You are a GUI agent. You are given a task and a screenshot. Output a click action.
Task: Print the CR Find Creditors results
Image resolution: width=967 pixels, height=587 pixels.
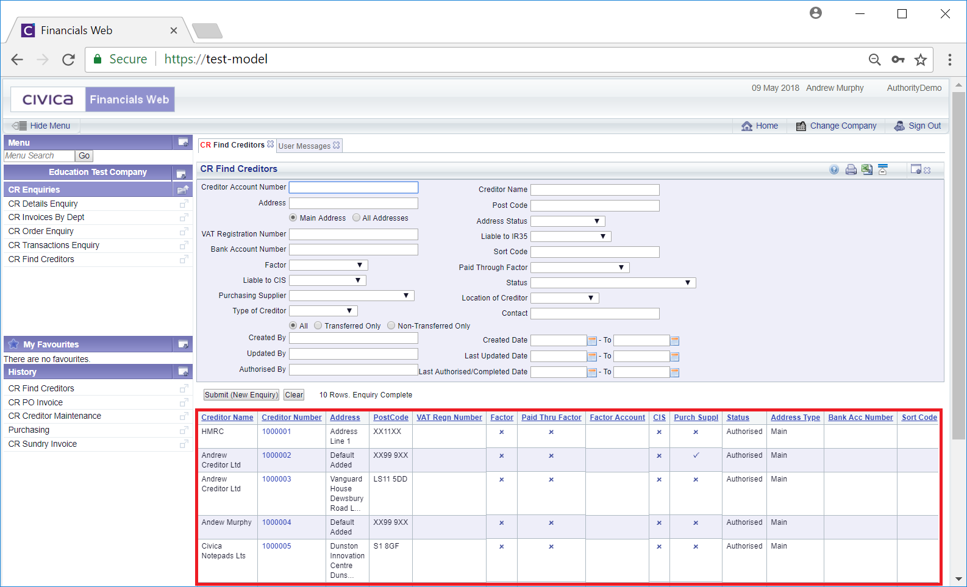(851, 170)
